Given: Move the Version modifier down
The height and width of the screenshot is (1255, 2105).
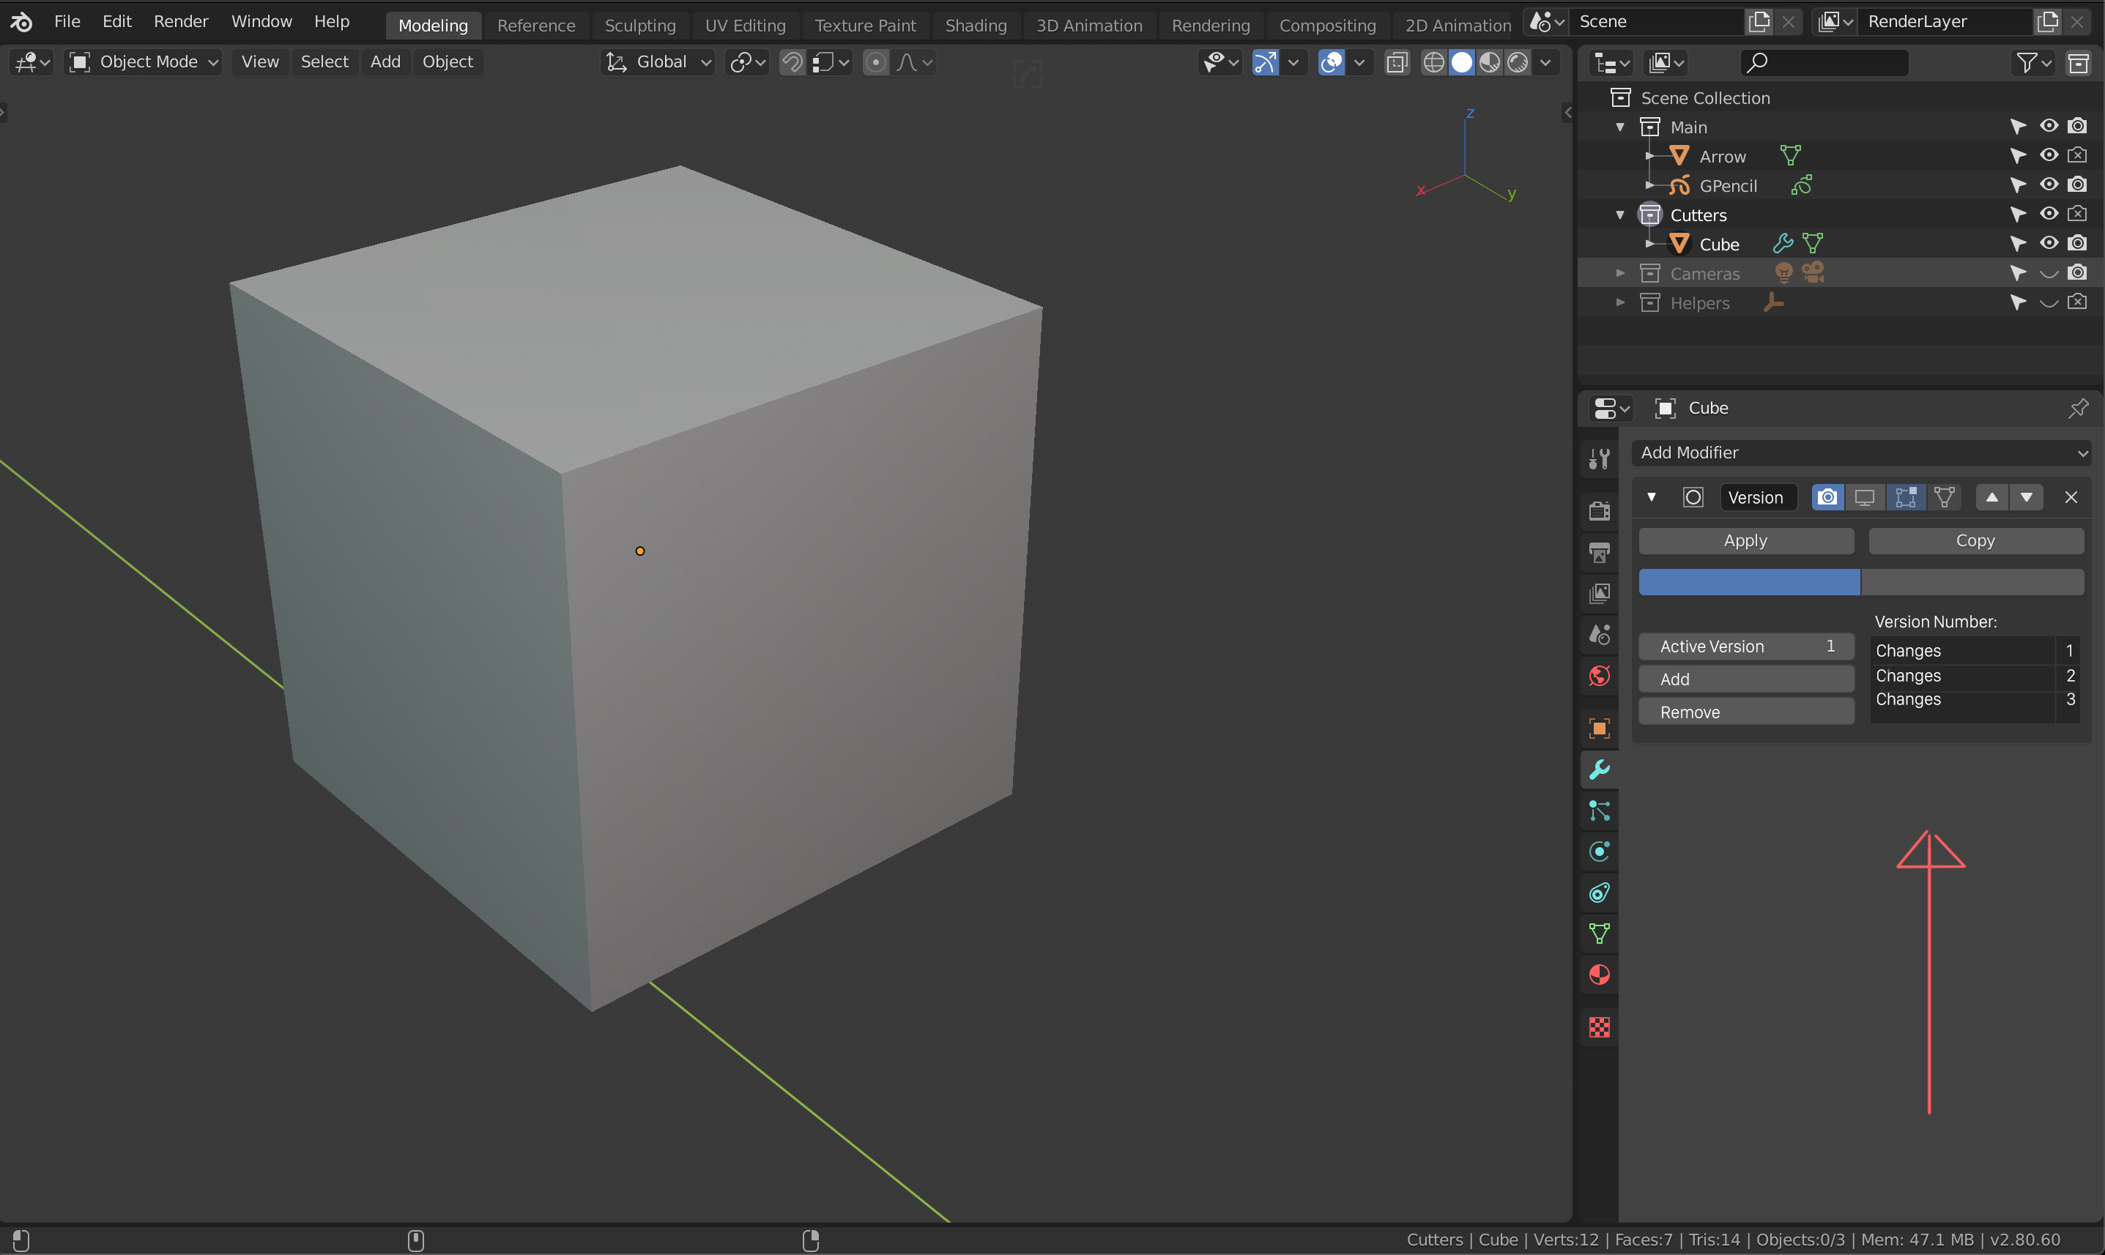Looking at the screenshot, I should coord(2027,497).
